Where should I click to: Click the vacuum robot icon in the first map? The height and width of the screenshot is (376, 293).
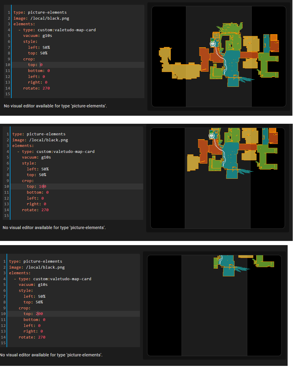click(x=213, y=43)
